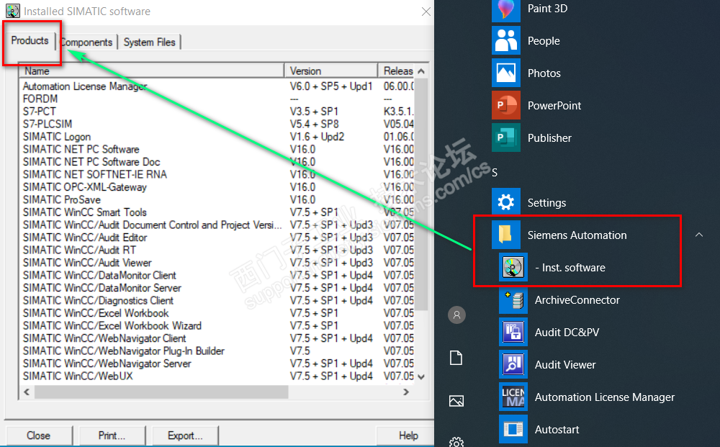Image resolution: width=720 pixels, height=447 pixels.
Task: Open Paint 3D app icon
Action: click(506, 9)
